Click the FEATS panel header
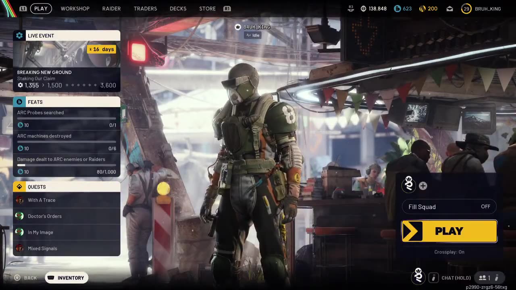 tap(67, 102)
